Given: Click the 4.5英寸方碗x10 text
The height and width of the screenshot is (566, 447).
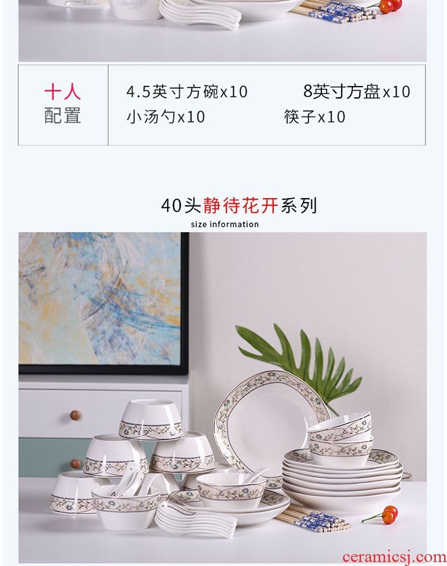Looking at the screenshot, I should 187,91.
